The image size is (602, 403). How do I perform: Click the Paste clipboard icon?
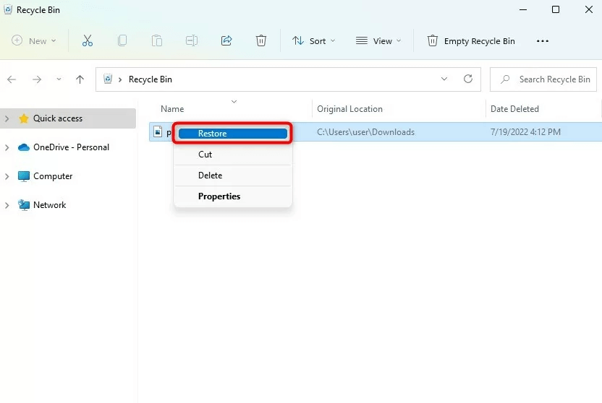coord(157,41)
